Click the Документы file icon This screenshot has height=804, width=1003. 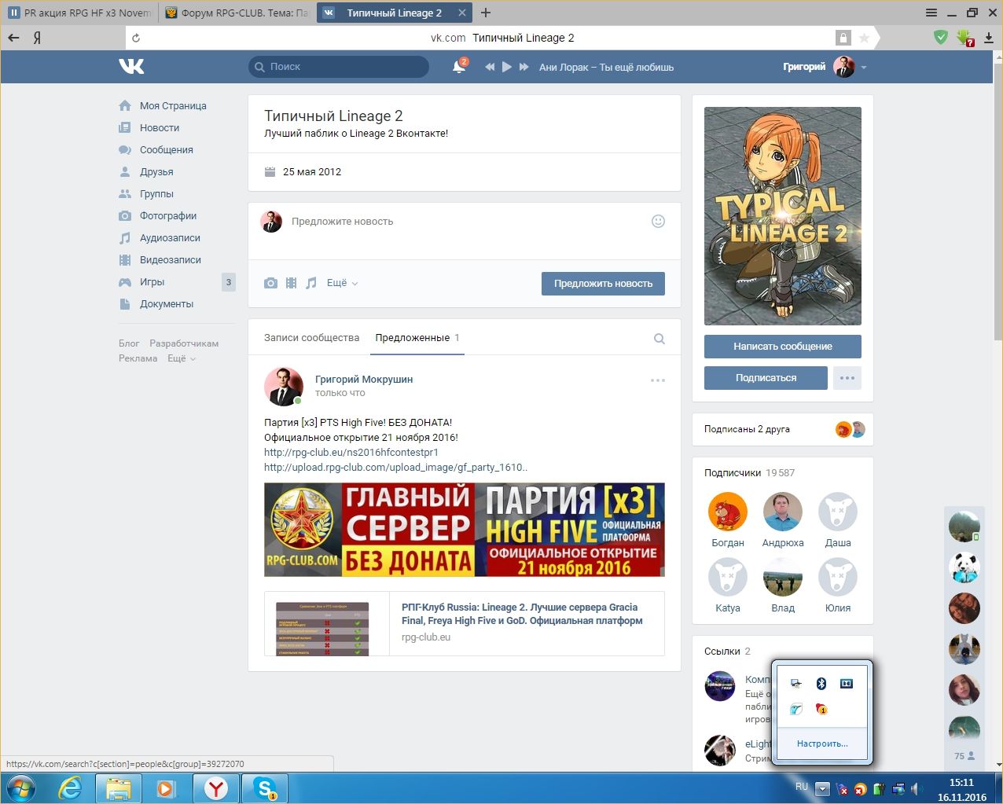(x=125, y=304)
